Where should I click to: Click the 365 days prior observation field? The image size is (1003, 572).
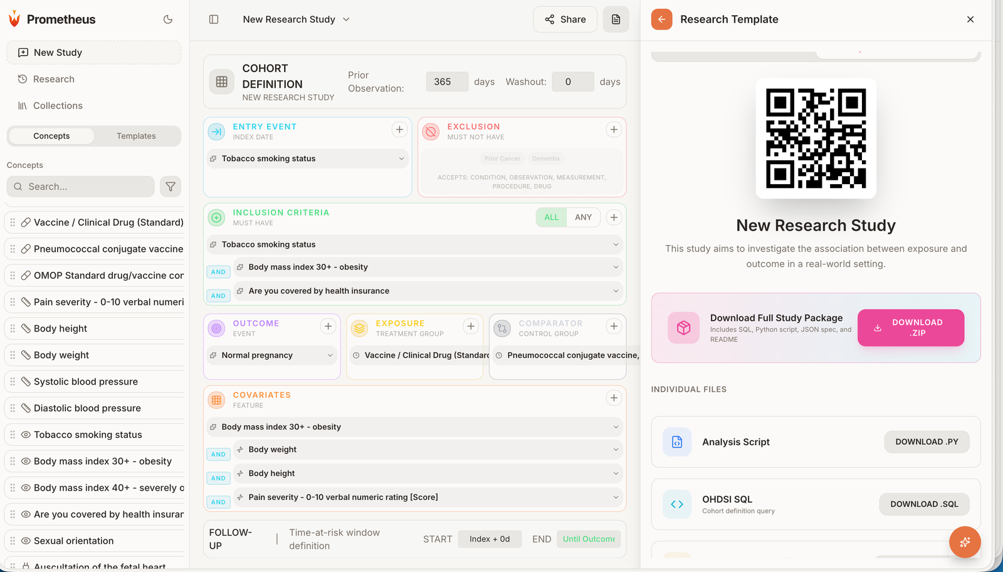pyautogui.click(x=447, y=81)
